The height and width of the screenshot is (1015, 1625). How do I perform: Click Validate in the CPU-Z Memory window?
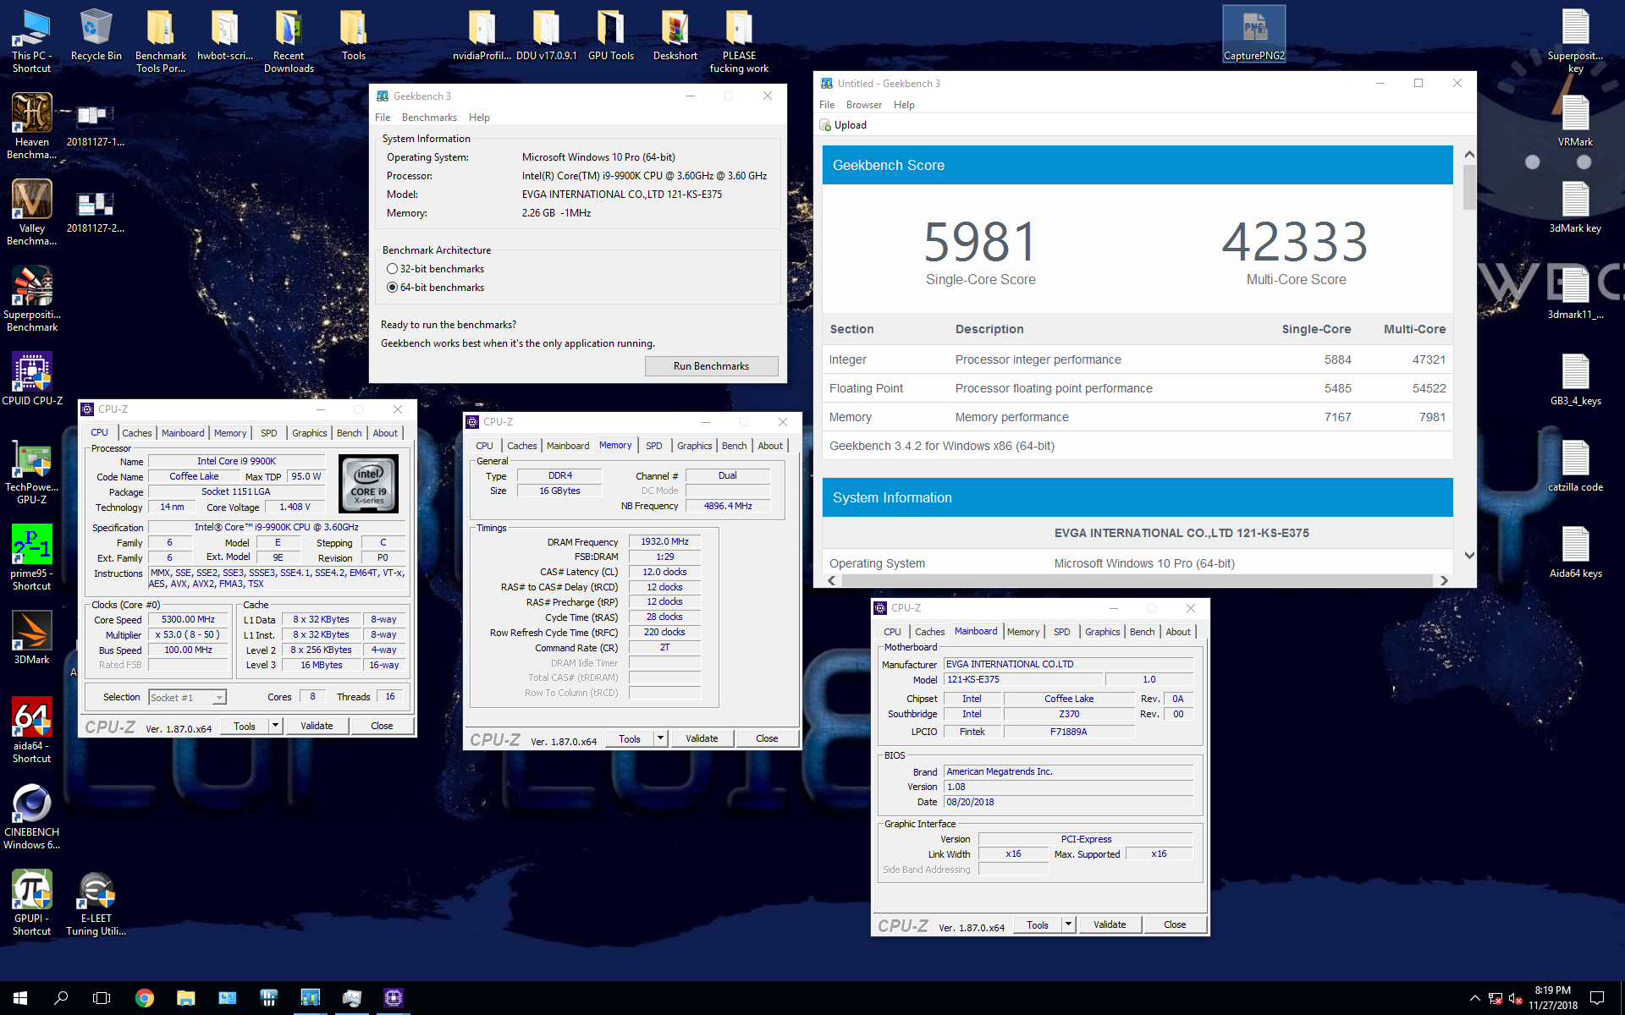tap(702, 738)
